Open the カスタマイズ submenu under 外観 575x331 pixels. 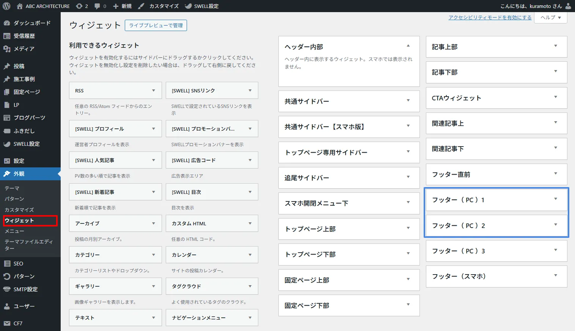[x=19, y=210]
